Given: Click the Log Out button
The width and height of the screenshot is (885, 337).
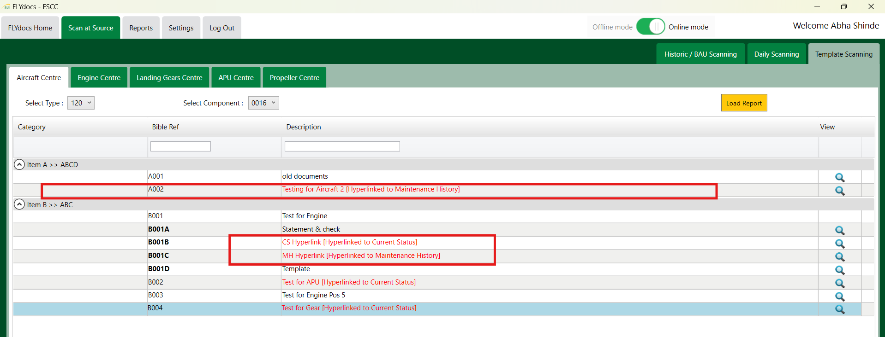Looking at the screenshot, I should pyautogui.click(x=222, y=28).
